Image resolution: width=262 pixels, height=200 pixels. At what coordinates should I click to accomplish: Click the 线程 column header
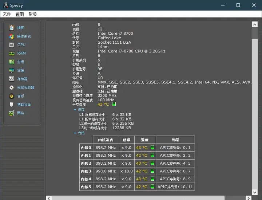point(175,140)
